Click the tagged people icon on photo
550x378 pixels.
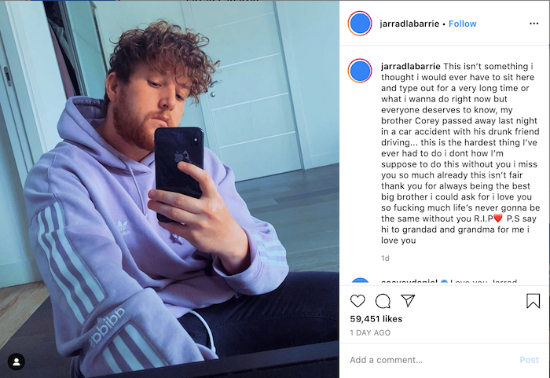[x=16, y=361]
